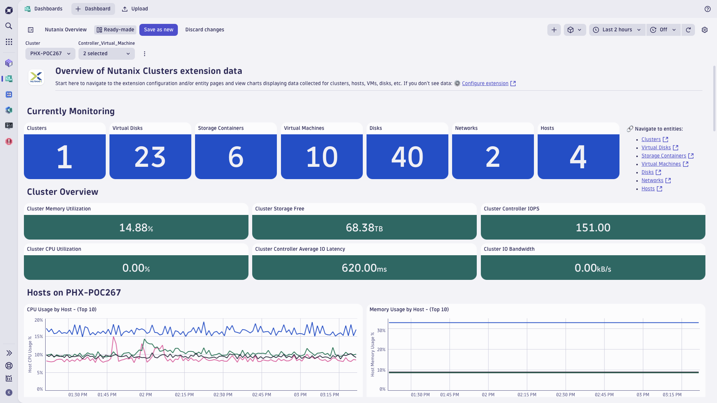This screenshot has width=717, height=403.
Task: Open the help question mark icon
Action: 707,9
